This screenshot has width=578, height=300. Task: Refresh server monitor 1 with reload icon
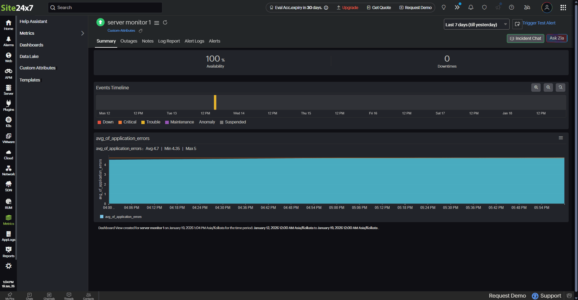point(165,23)
